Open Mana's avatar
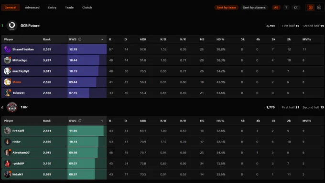 [x=7, y=82]
